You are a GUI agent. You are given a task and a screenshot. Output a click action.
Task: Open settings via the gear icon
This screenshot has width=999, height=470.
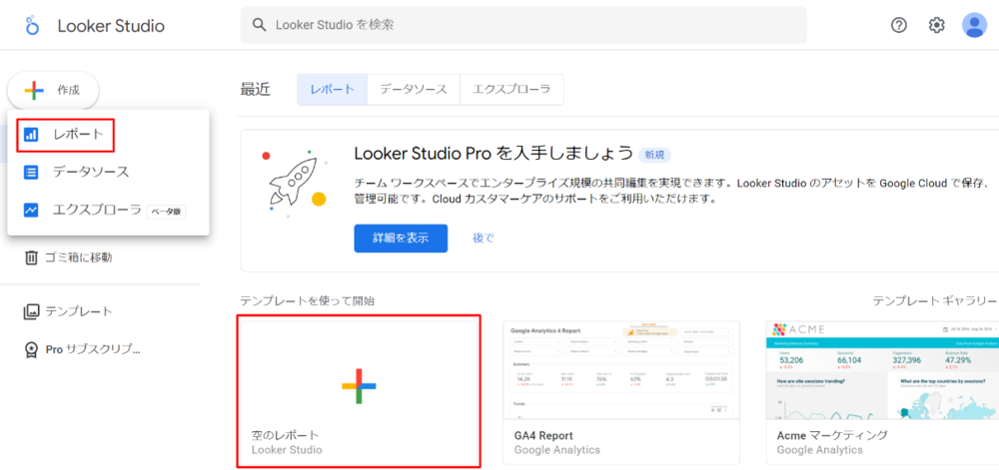coord(936,25)
